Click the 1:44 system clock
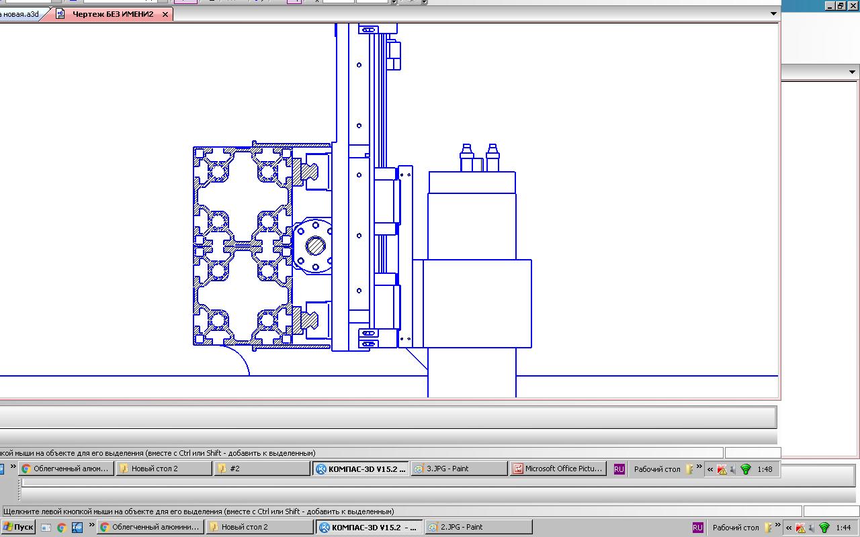 (x=843, y=528)
